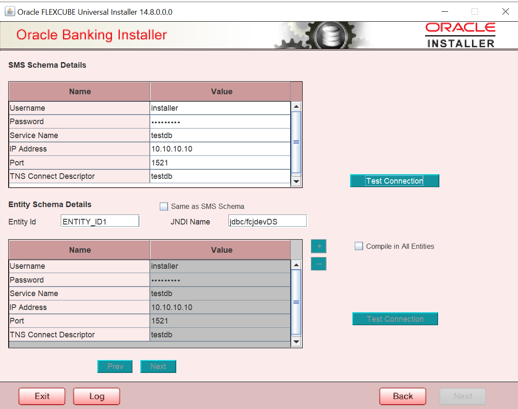Click the SMS table scroll down arrow

[296, 181]
